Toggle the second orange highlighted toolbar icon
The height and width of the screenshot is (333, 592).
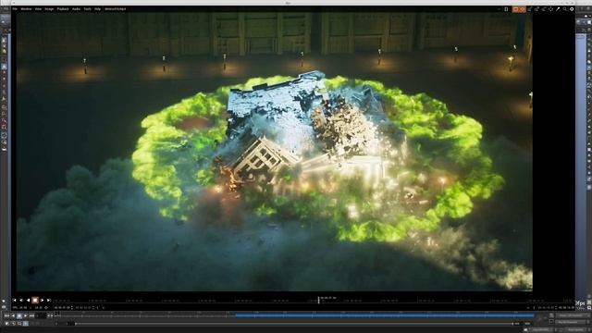pyautogui.click(x=523, y=9)
